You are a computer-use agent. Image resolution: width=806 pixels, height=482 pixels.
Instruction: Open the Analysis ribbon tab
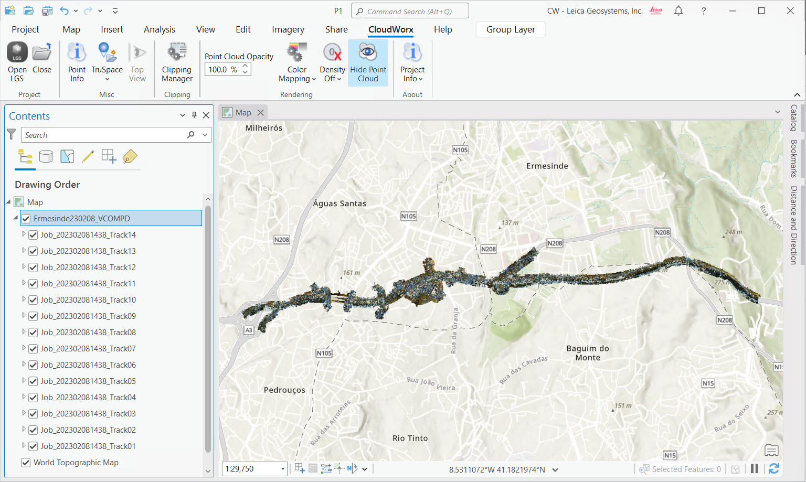[160, 29]
